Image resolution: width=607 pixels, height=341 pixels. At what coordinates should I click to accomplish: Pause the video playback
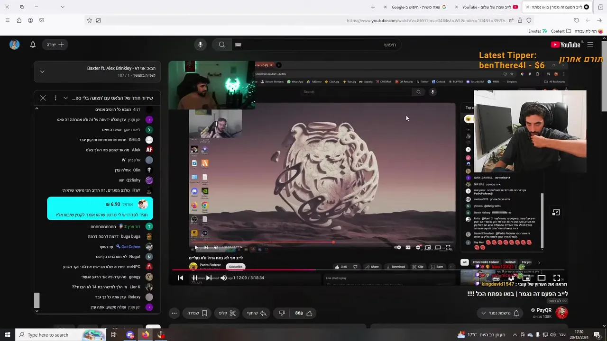[195, 278]
